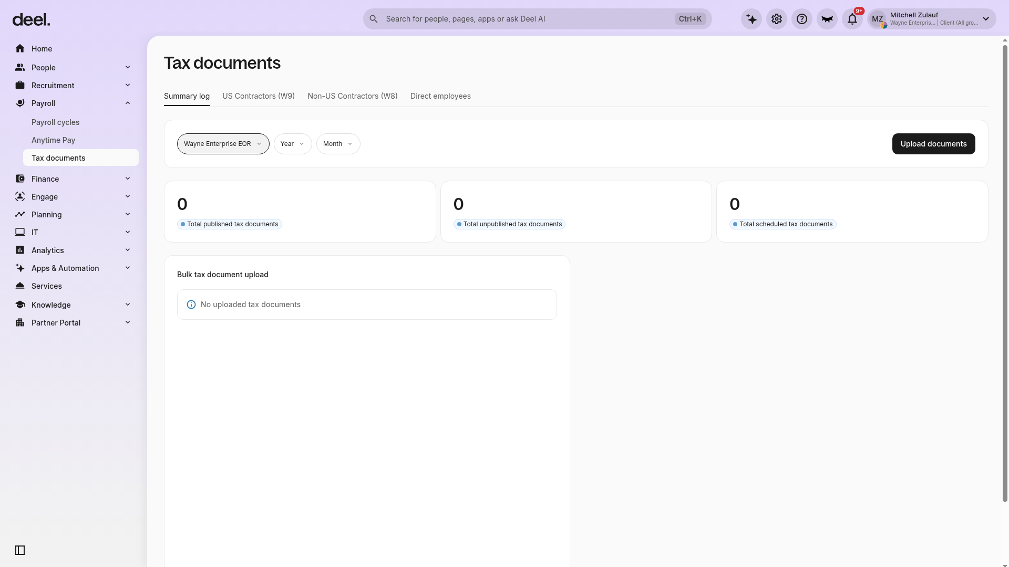Click the Apps & Automation sparkle icon

pos(20,268)
